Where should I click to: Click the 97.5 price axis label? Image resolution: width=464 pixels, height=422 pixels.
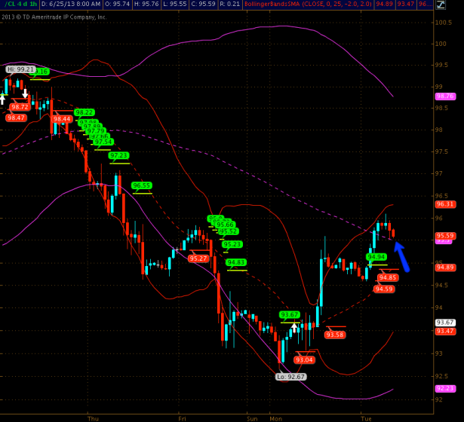(x=443, y=151)
